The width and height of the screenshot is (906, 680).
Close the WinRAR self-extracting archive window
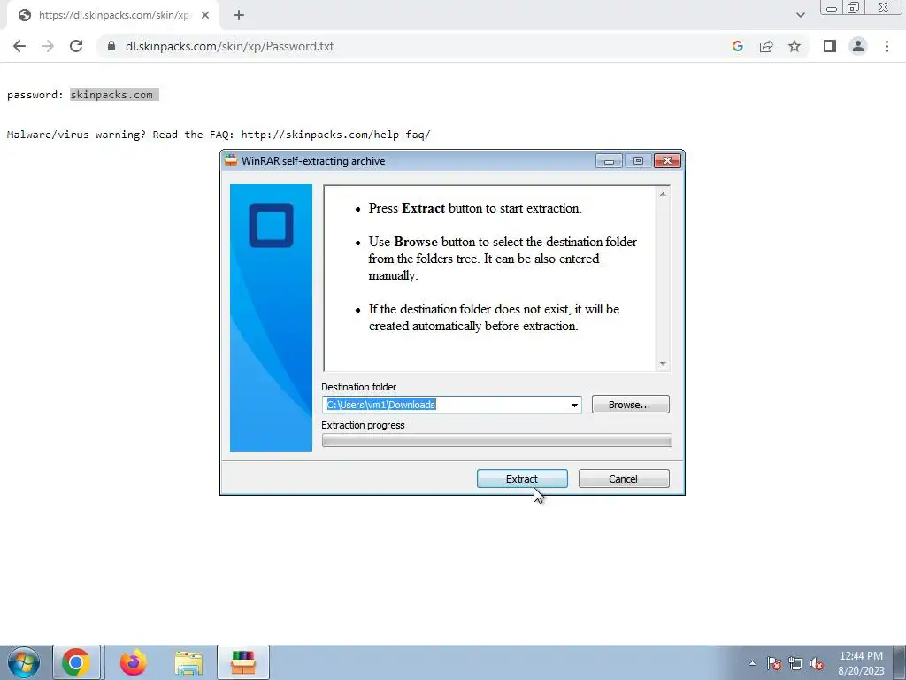coord(667,161)
